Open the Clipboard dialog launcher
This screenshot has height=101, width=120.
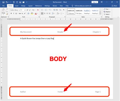[8, 17]
